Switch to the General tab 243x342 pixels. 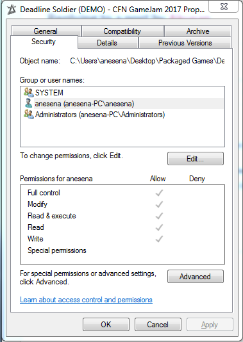pyautogui.click(x=46, y=31)
